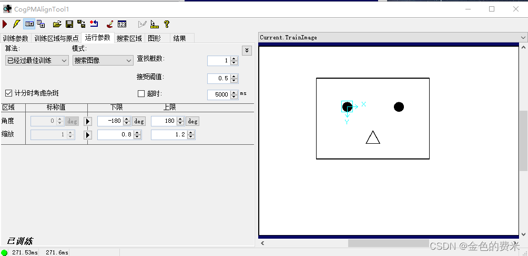Click the right black circle in train image
528x256 pixels.
click(x=399, y=107)
